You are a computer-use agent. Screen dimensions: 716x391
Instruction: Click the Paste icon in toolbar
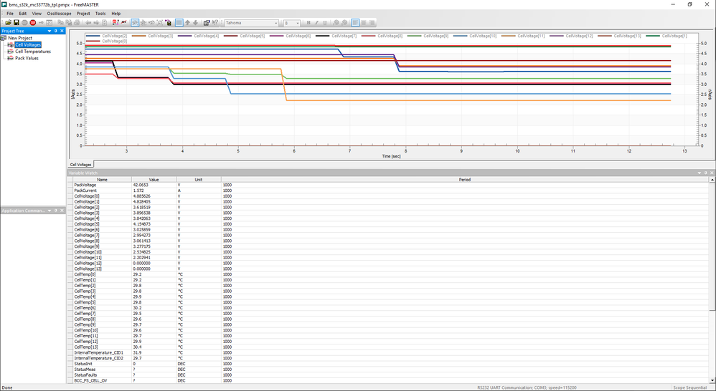point(68,22)
